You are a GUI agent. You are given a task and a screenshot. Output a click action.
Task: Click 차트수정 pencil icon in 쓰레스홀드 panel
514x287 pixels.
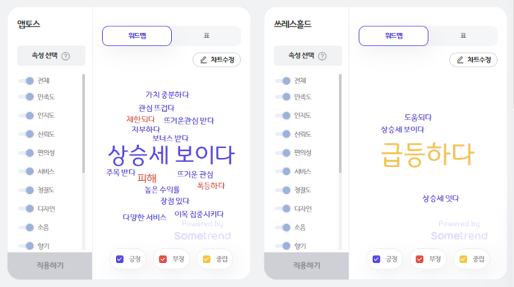point(460,60)
